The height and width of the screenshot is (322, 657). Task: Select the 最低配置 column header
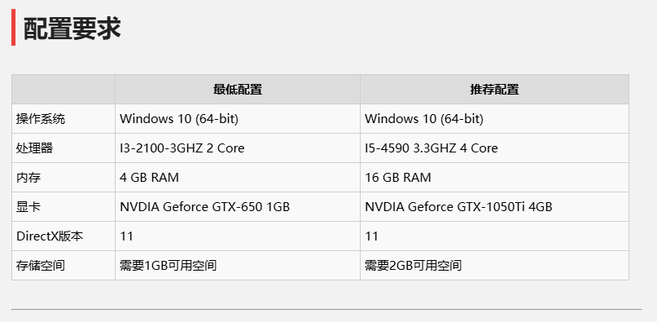pyautogui.click(x=238, y=90)
